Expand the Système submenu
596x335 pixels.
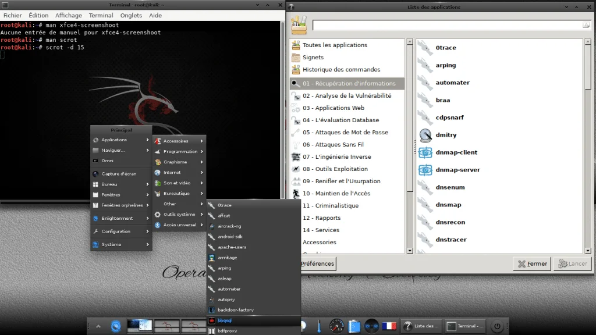[121, 245]
